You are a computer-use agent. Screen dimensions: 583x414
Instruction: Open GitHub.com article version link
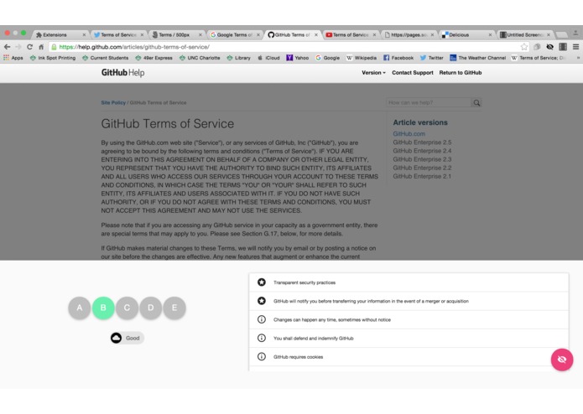tap(409, 133)
